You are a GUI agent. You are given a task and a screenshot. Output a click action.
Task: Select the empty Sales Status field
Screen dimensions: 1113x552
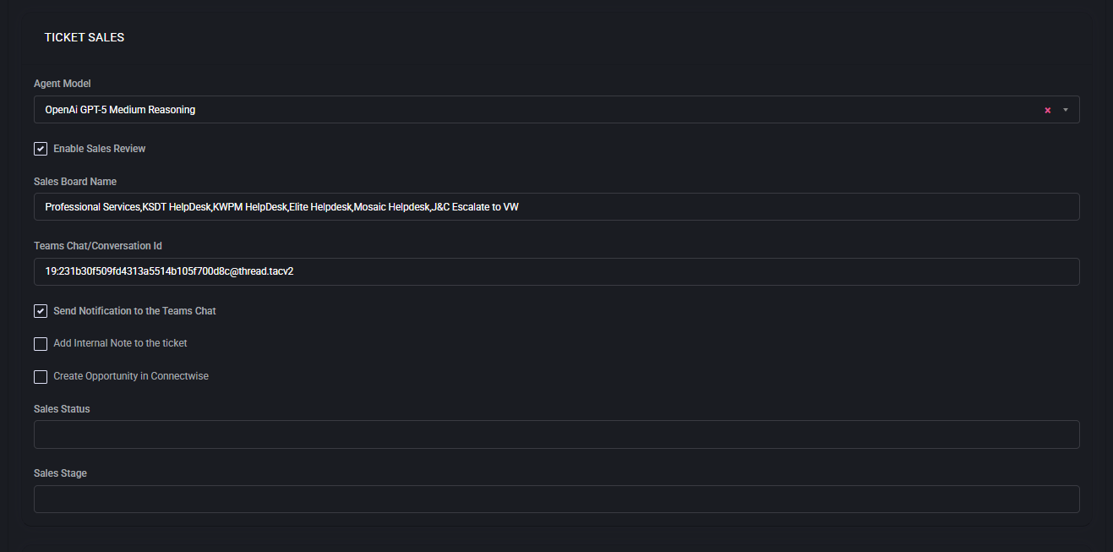tap(556, 434)
